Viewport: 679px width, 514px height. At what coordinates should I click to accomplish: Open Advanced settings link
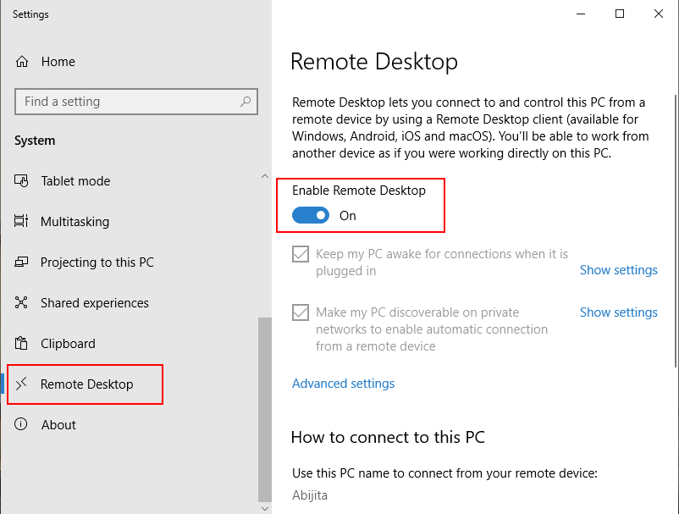click(x=343, y=384)
